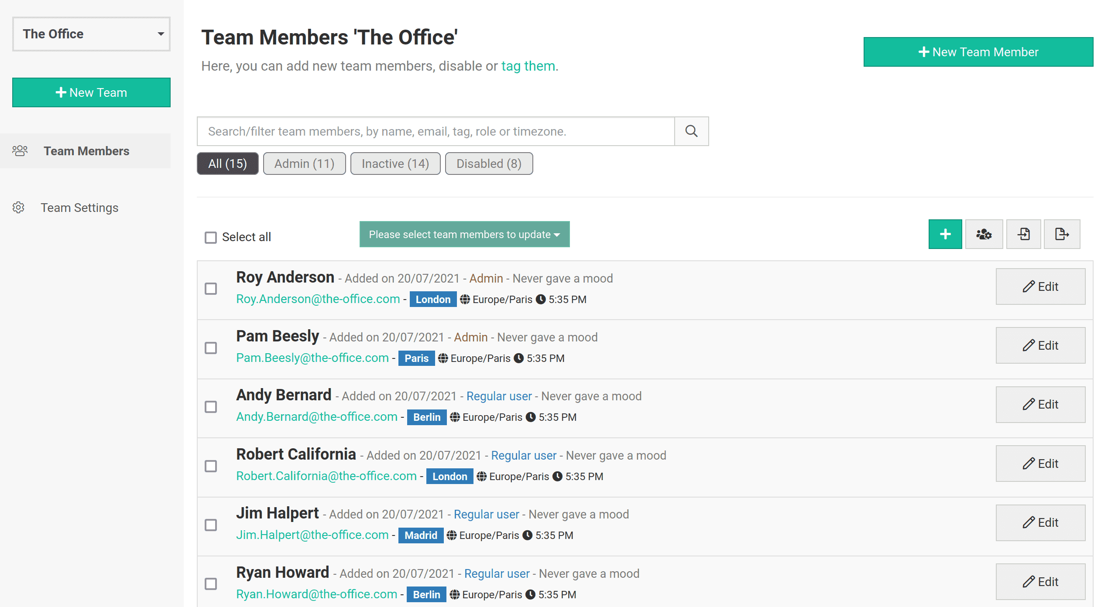Viewport: 1108px width, 607px height.
Task: Click the pencil Edit button for Roy Anderson
Action: (x=1040, y=286)
